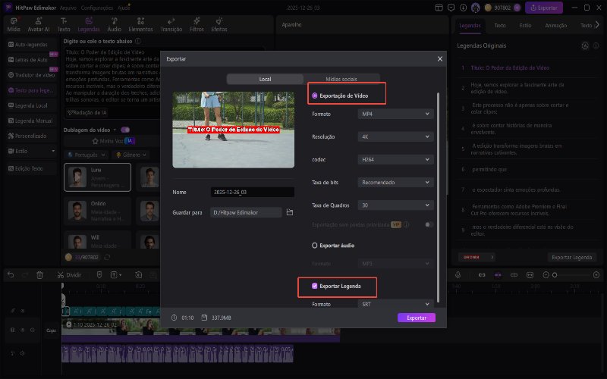The width and height of the screenshot is (607, 379).
Task: Open the Resolução 4K dropdown
Action: tap(395, 137)
